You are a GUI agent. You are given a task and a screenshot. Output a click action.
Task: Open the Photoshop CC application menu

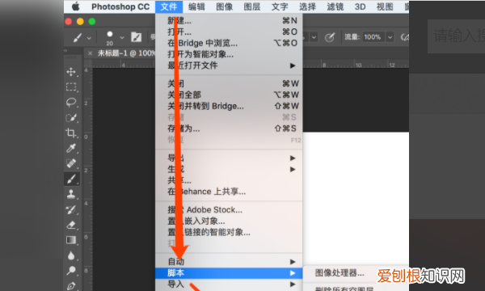point(120,6)
